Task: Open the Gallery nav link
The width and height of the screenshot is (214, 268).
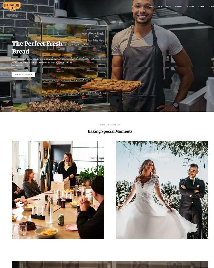Action: [179, 7]
